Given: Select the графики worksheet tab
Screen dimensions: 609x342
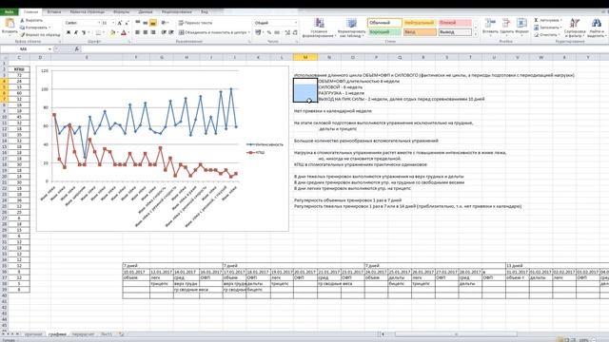Looking at the screenshot, I should [x=57, y=333].
